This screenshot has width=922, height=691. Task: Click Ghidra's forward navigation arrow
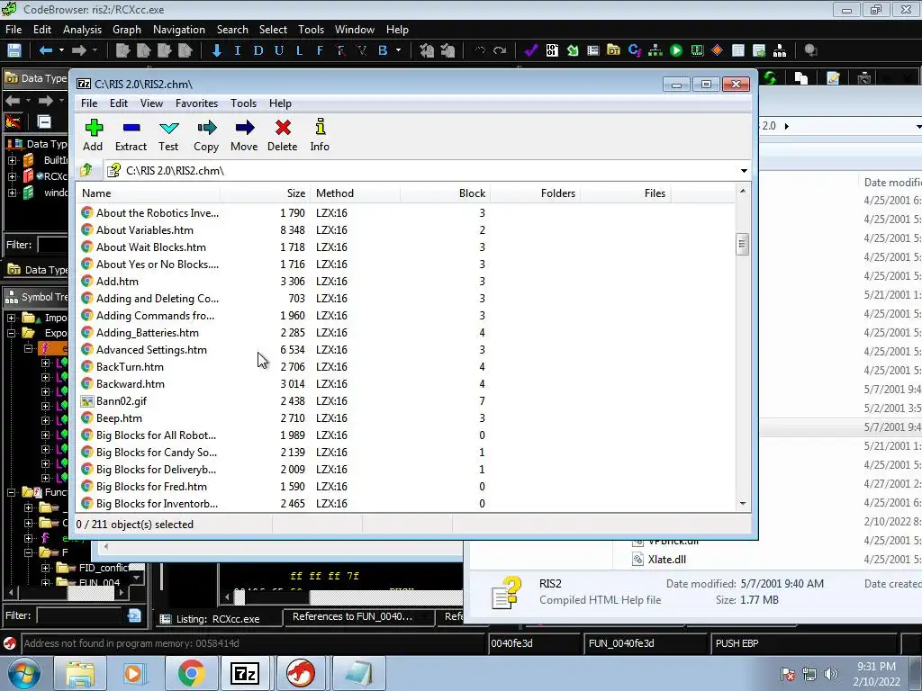(x=79, y=50)
